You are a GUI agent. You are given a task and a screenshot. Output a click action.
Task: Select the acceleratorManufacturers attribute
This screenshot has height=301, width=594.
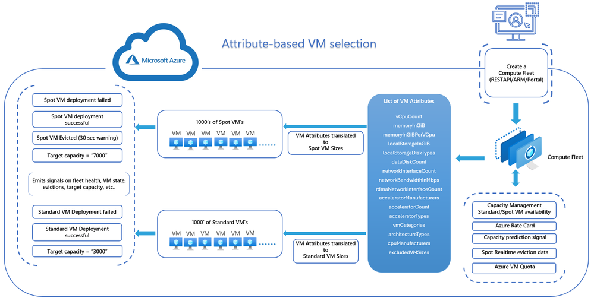(x=409, y=198)
